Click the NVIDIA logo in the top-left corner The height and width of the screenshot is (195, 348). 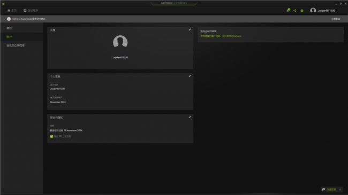click(3, 4)
